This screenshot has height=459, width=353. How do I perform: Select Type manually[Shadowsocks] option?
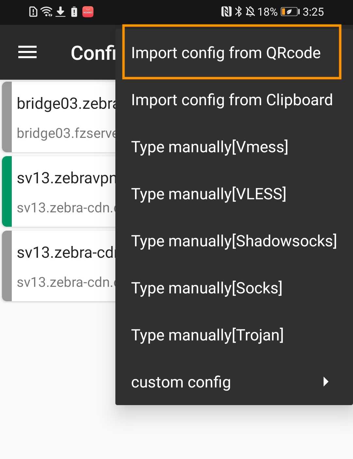pyautogui.click(x=234, y=241)
